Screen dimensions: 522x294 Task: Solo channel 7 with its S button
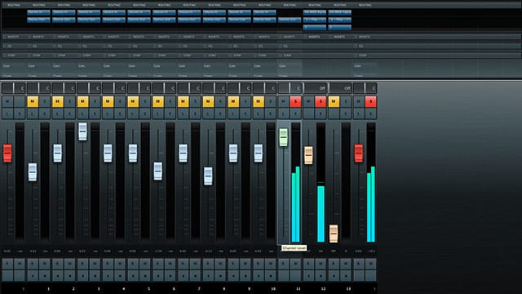[x=196, y=101]
